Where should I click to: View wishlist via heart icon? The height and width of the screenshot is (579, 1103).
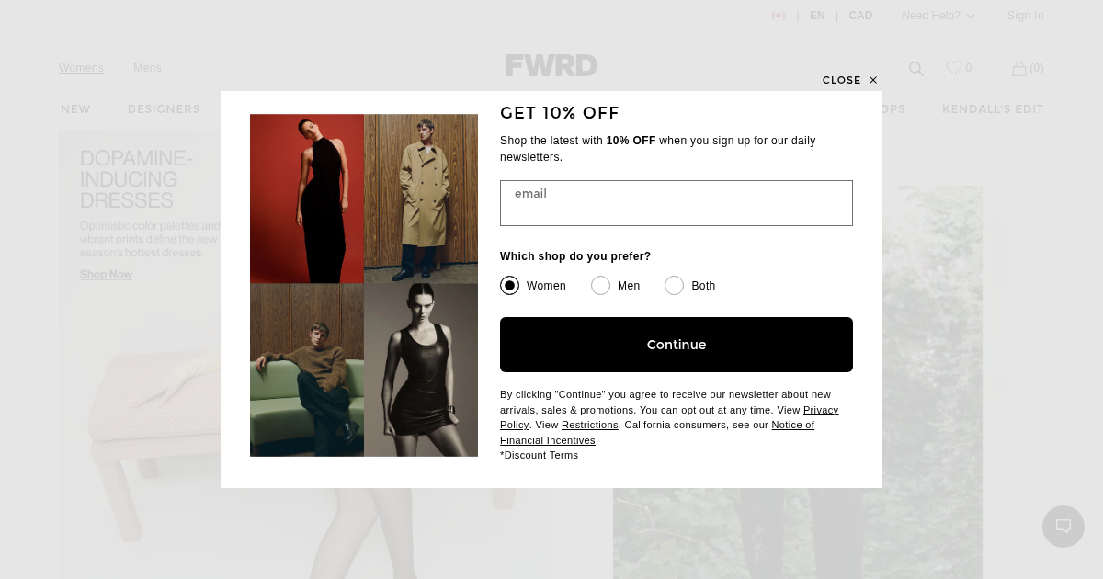click(x=954, y=68)
